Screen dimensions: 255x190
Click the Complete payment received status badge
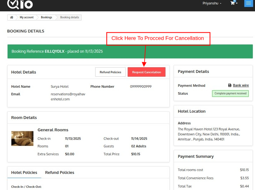click(x=230, y=93)
